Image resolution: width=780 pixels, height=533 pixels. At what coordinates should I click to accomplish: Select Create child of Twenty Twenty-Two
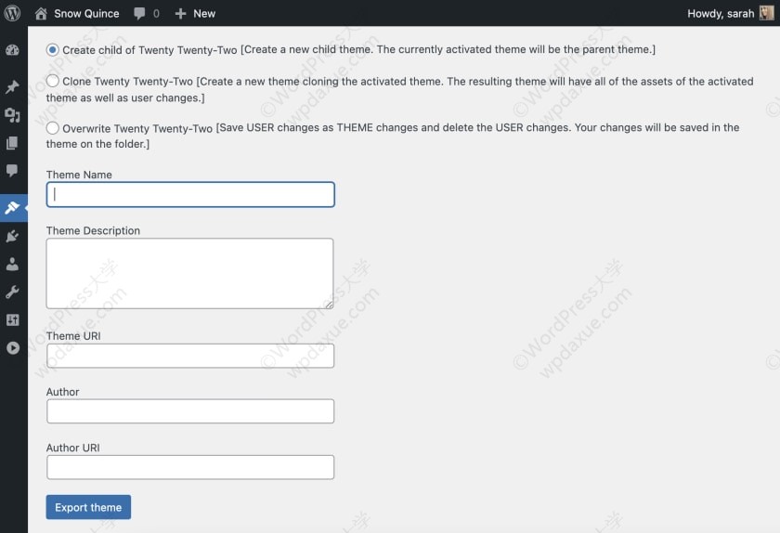pyautogui.click(x=53, y=50)
